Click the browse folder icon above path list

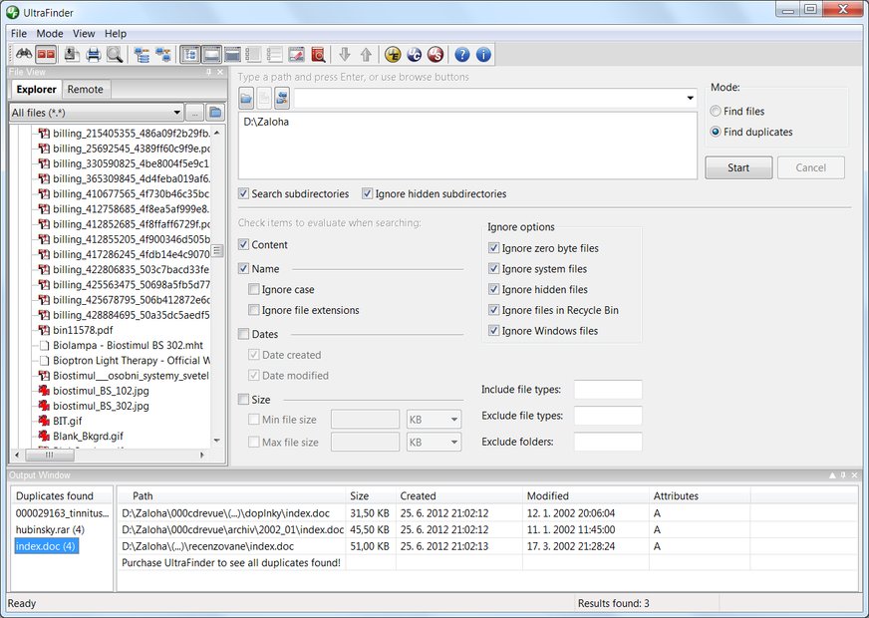point(246,99)
